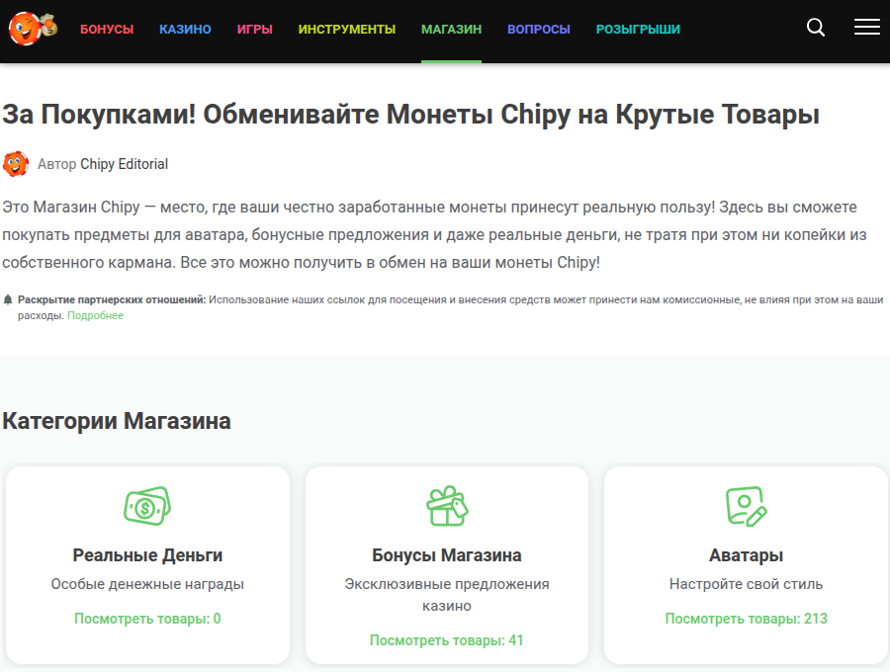The width and height of the screenshot is (890, 672).
Task: Click the За Покупками! page title
Action: [x=411, y=115]
